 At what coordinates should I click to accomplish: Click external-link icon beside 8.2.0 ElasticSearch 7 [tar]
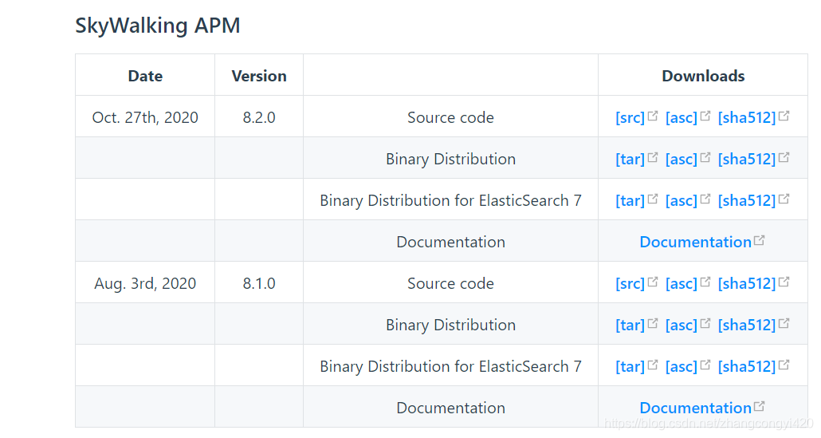tap(652, 199)
